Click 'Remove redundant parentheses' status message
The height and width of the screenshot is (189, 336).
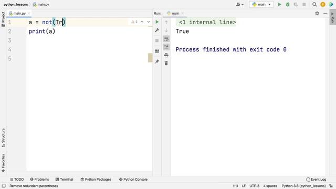[x=34, y=186]
